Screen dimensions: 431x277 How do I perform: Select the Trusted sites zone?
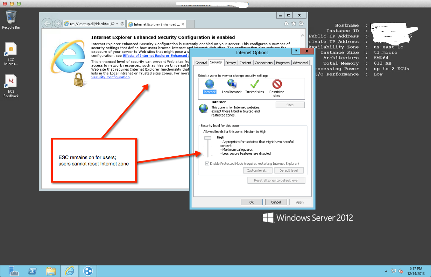coord(254,86)
